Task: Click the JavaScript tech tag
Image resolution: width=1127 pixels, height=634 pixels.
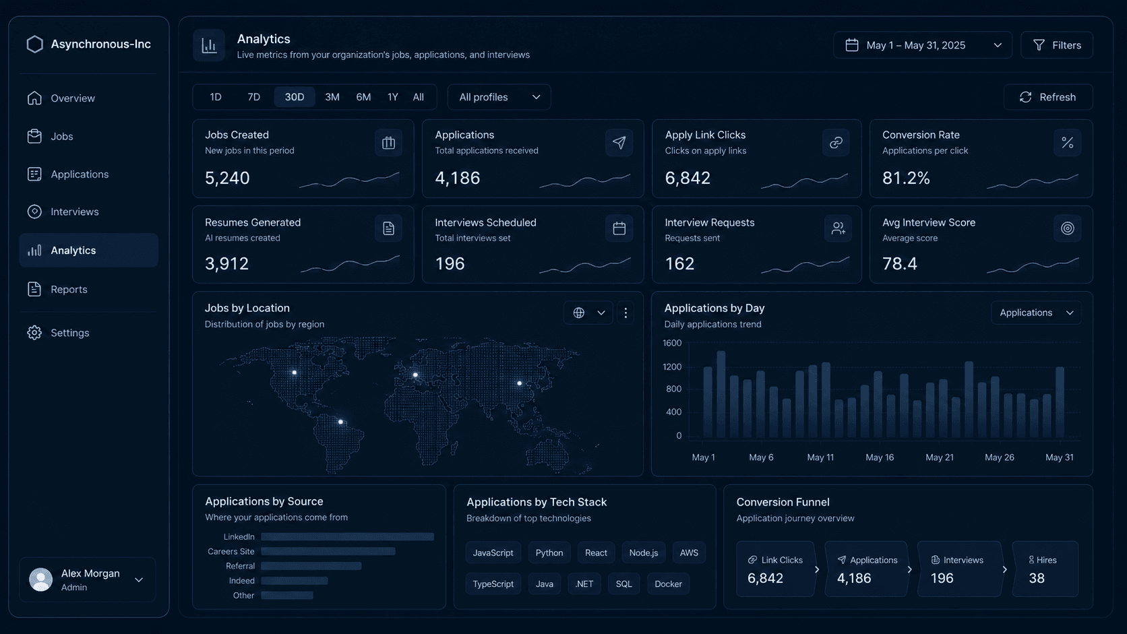Action: (x=493, y=552)
